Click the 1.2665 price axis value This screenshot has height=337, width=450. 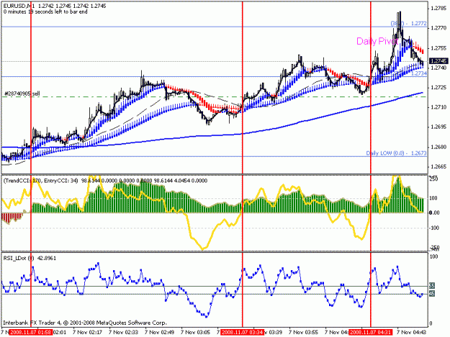438,167
